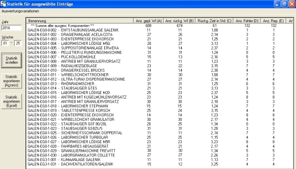Select row WIRBELSCHICHT-GRANULATOR
Viewport: 296px width, 169px height.
[x=159, y=119]
